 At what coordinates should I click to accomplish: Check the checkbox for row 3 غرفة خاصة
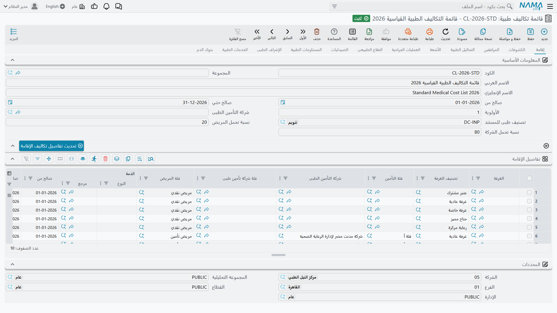coord(529,210)
